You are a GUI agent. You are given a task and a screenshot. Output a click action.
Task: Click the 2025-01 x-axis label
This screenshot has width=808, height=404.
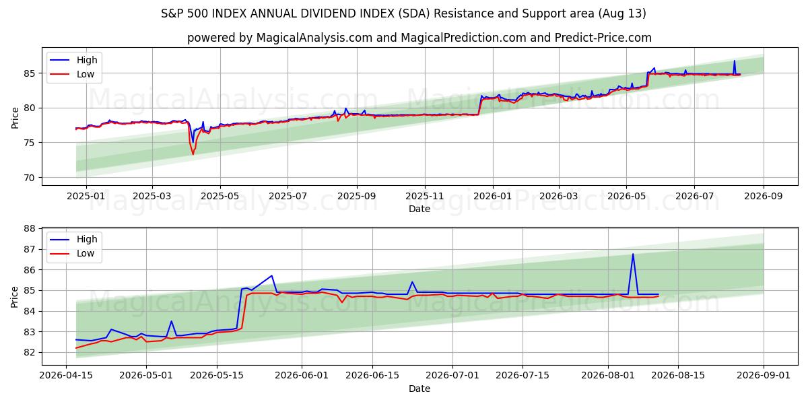coord(86,196)
